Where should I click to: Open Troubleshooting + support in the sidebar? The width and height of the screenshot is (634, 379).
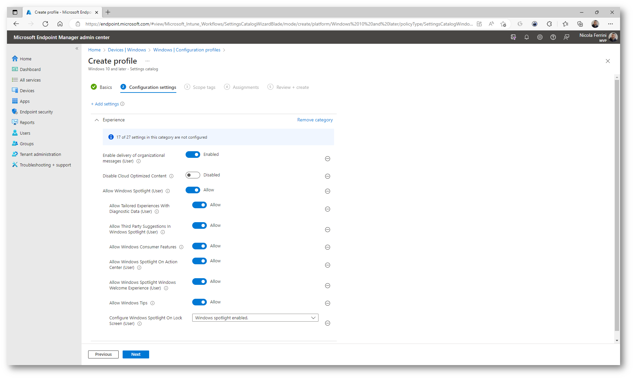tap(41, 165)
